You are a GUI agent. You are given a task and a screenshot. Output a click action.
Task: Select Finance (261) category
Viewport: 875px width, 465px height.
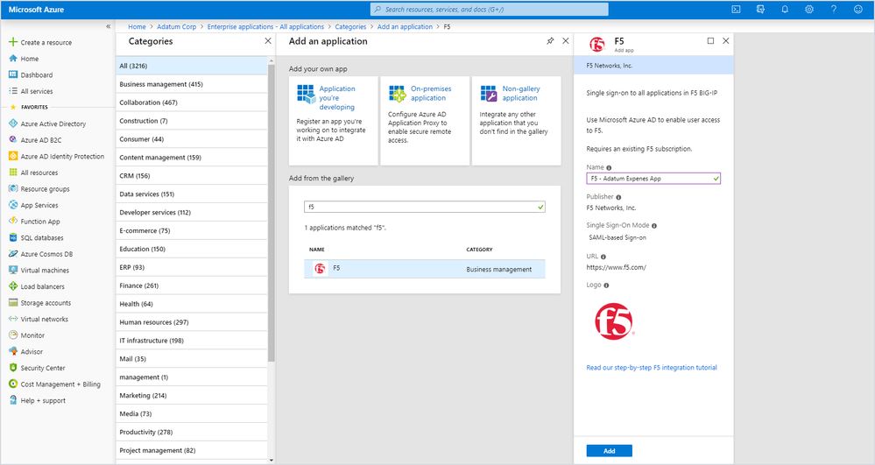click(192, 285)
